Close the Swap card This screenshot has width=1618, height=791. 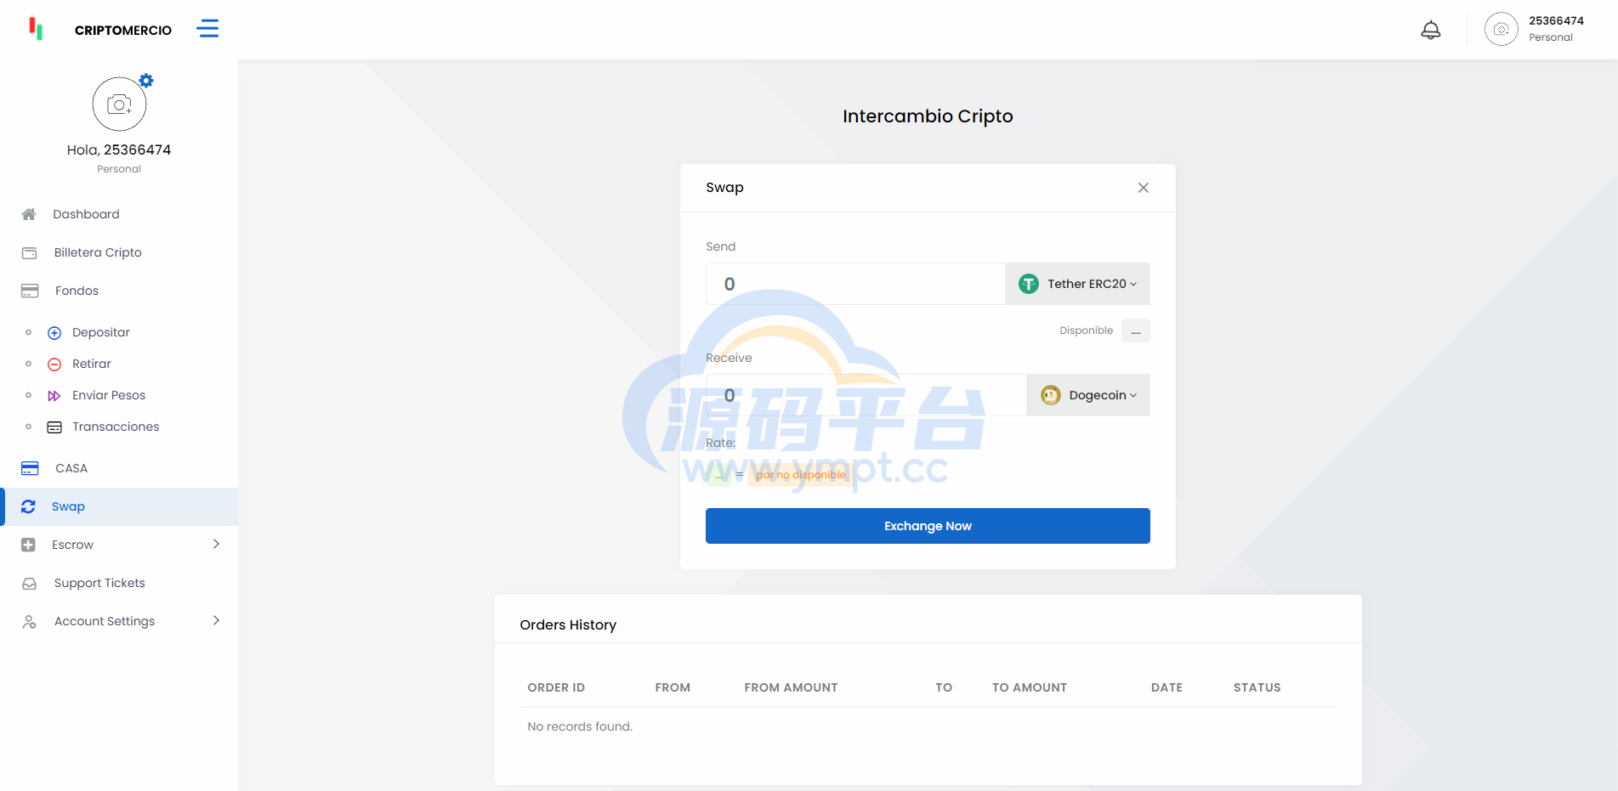pyautogui.click(x=1144, y=188)
